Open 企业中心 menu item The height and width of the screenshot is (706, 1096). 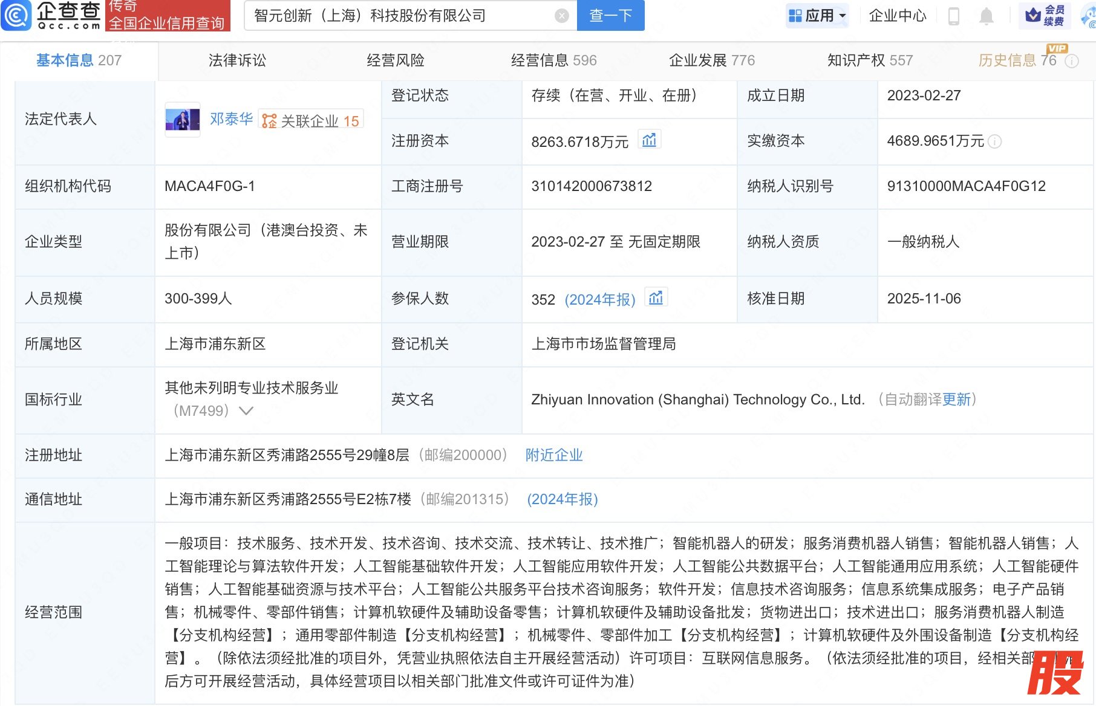click(x=897, y=16)
